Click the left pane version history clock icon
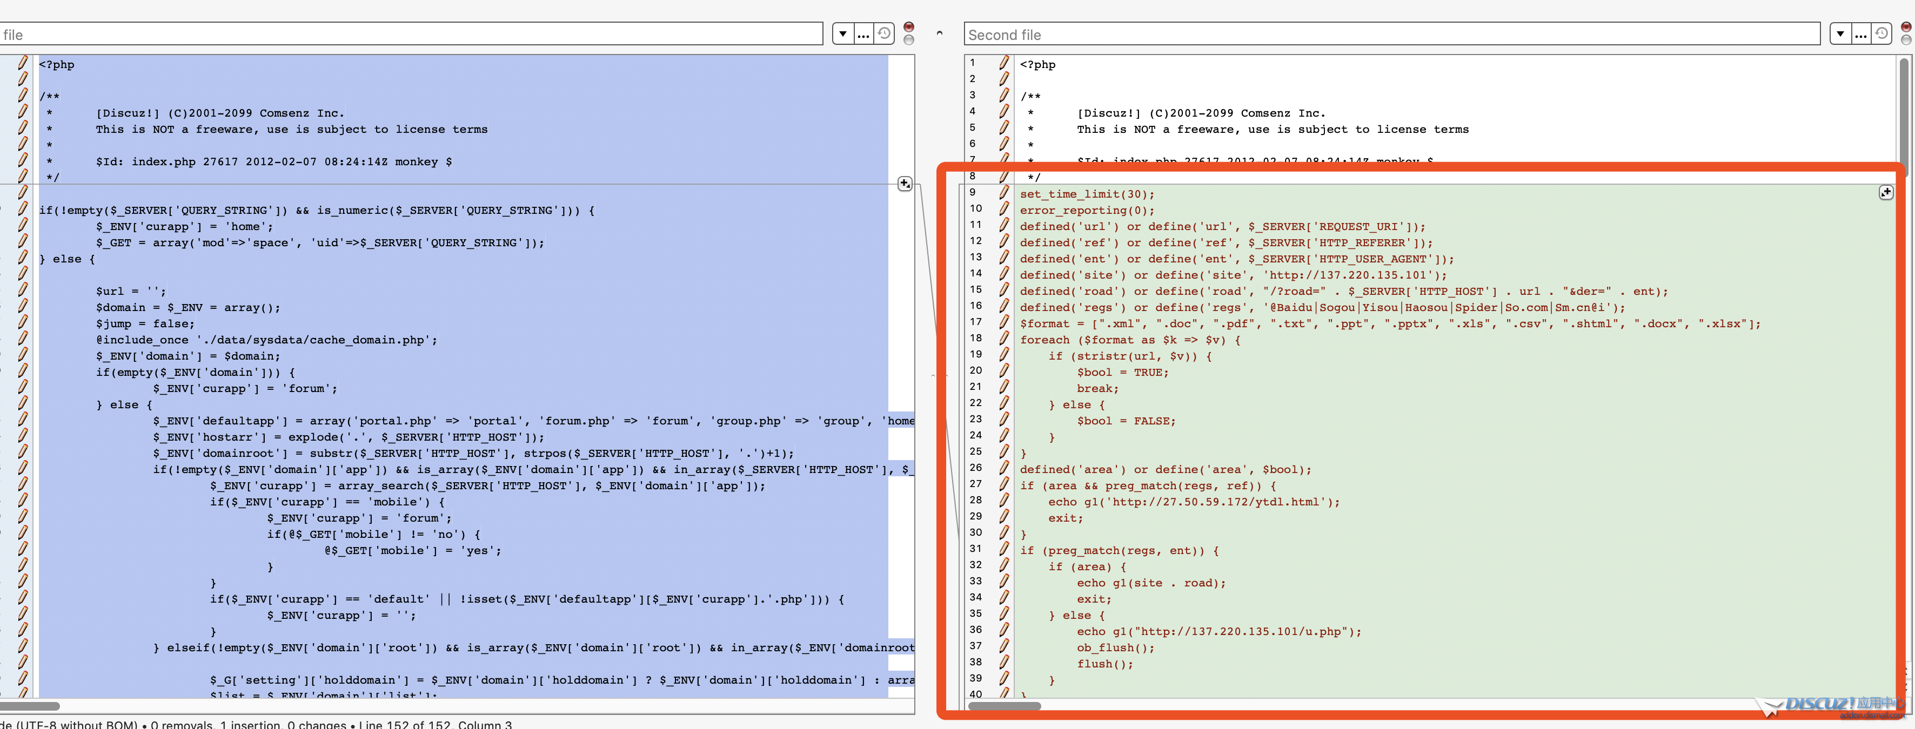 click(x=884, y=33)
